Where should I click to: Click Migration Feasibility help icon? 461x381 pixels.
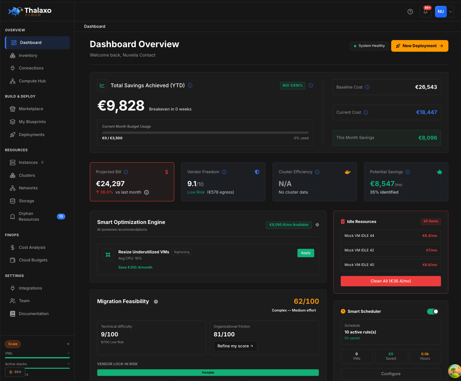[x=156, y=302]
